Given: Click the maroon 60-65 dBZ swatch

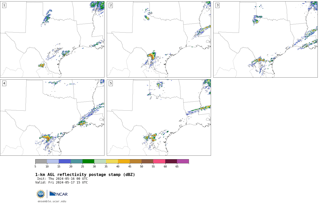Looking at the screenshot, I should [x=171, y=161].
